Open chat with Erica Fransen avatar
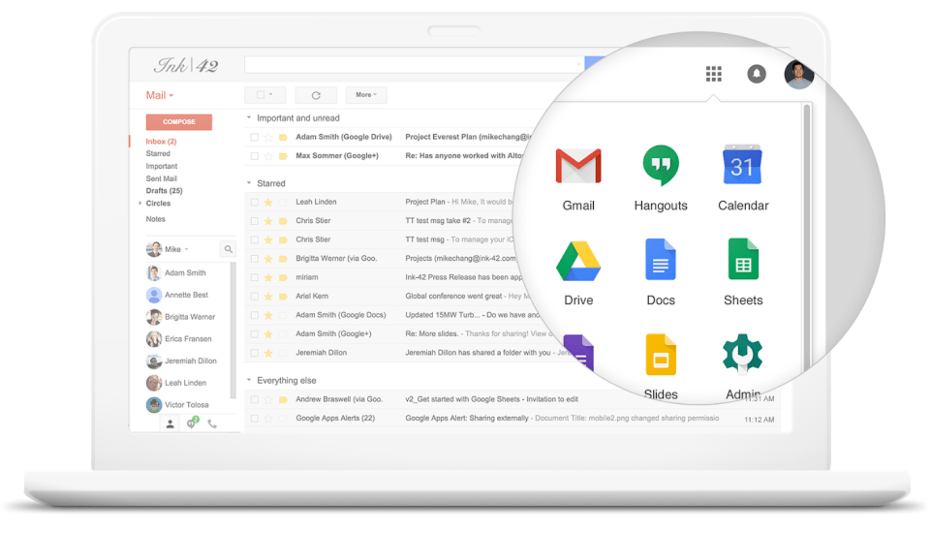The image size is (930, 543). click(154, 339)
